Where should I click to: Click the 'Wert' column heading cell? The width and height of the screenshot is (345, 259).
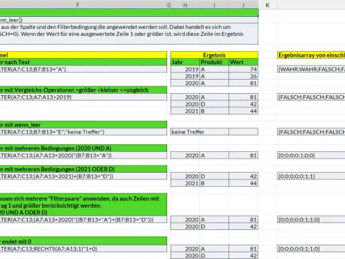point(243,62)
